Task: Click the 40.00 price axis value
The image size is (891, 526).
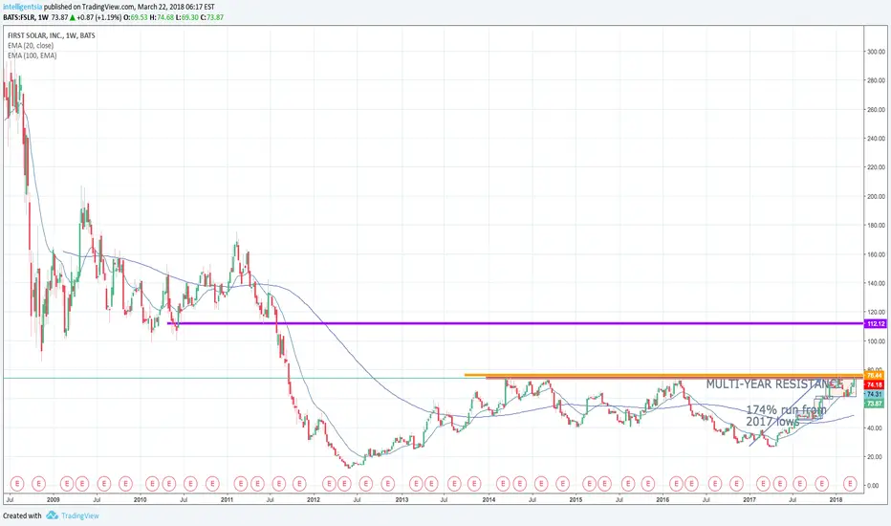Action: (876, 427)
